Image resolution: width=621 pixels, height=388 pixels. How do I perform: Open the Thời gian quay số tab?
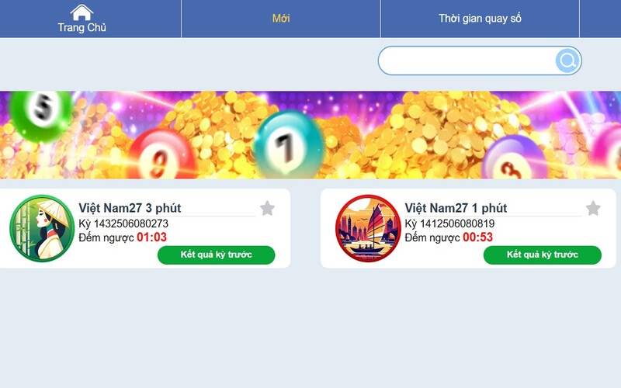click(x=480, y=19)
